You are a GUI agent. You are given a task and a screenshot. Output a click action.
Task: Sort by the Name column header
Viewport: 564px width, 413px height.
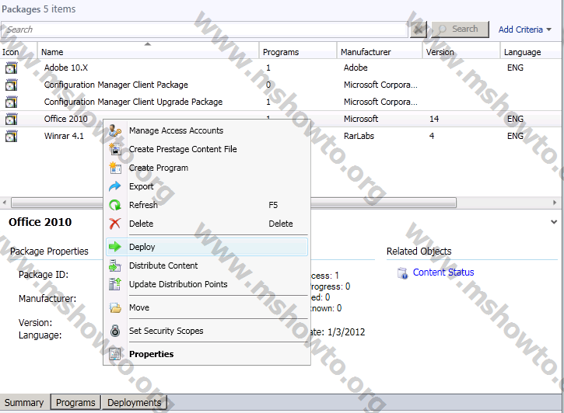pyautogui.click(x=148, y=52)
